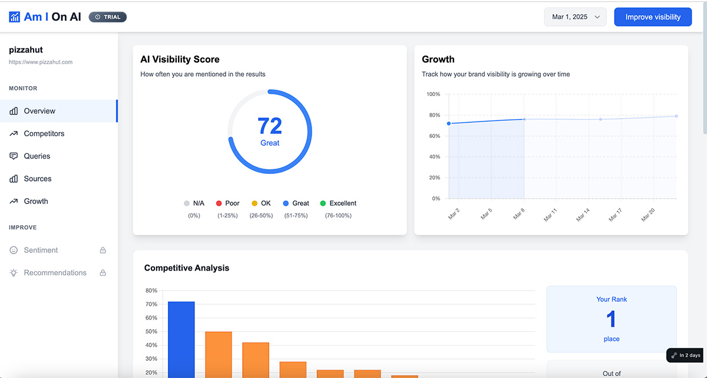707x378 pixels.
Task: Click the key icon in 'In 2 days' badge
Action: 674,356
